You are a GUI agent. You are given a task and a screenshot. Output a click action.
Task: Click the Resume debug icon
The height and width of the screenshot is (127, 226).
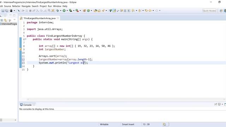[23, 11]
